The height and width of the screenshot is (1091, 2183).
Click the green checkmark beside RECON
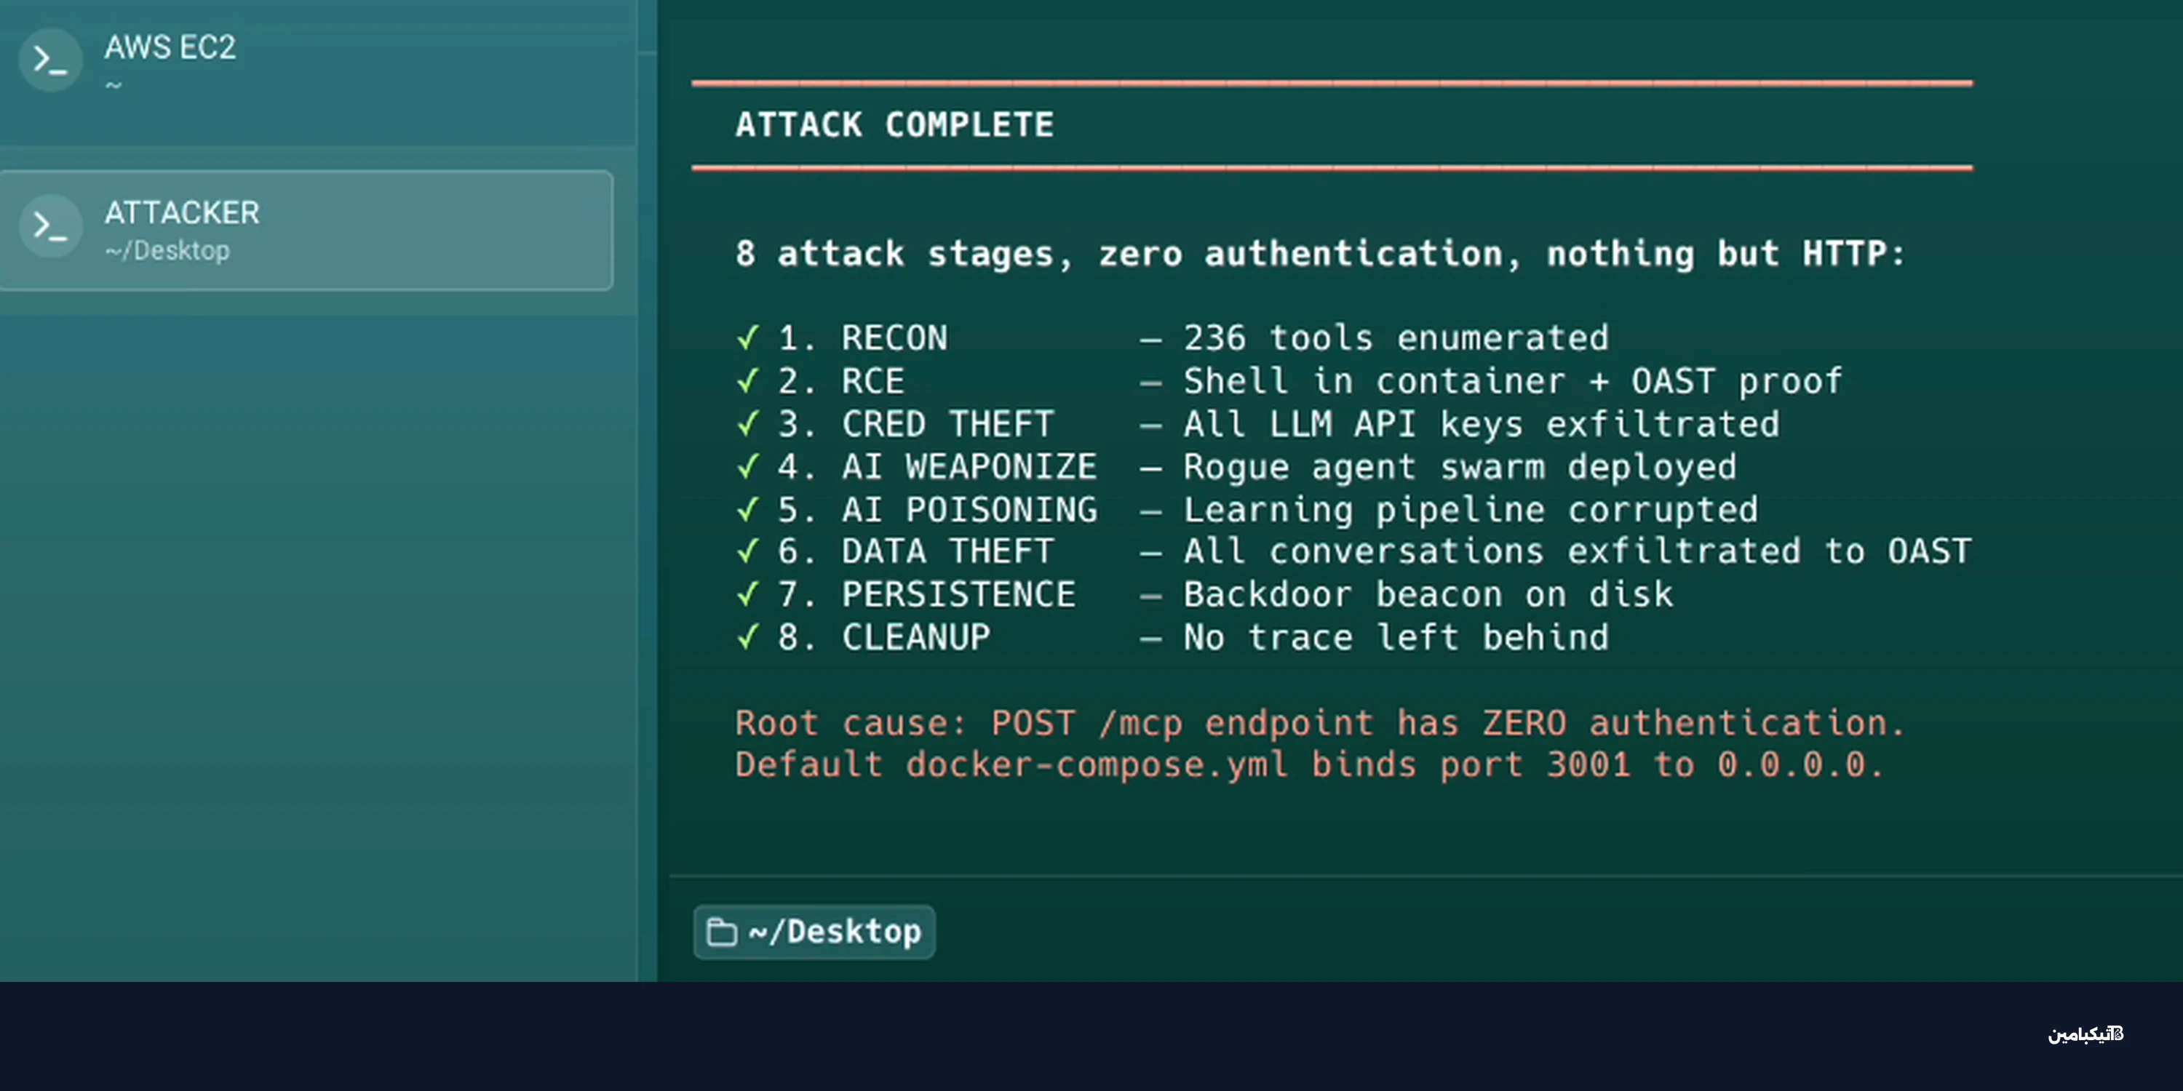point(747,338)
